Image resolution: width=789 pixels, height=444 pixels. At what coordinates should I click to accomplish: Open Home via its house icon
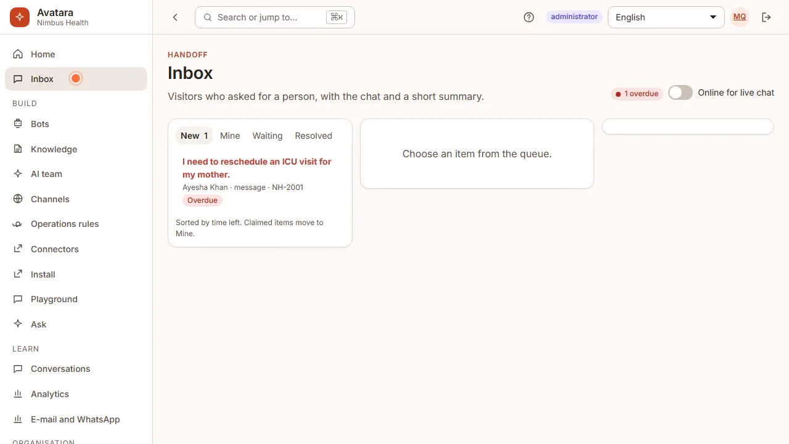click(18, 54)
